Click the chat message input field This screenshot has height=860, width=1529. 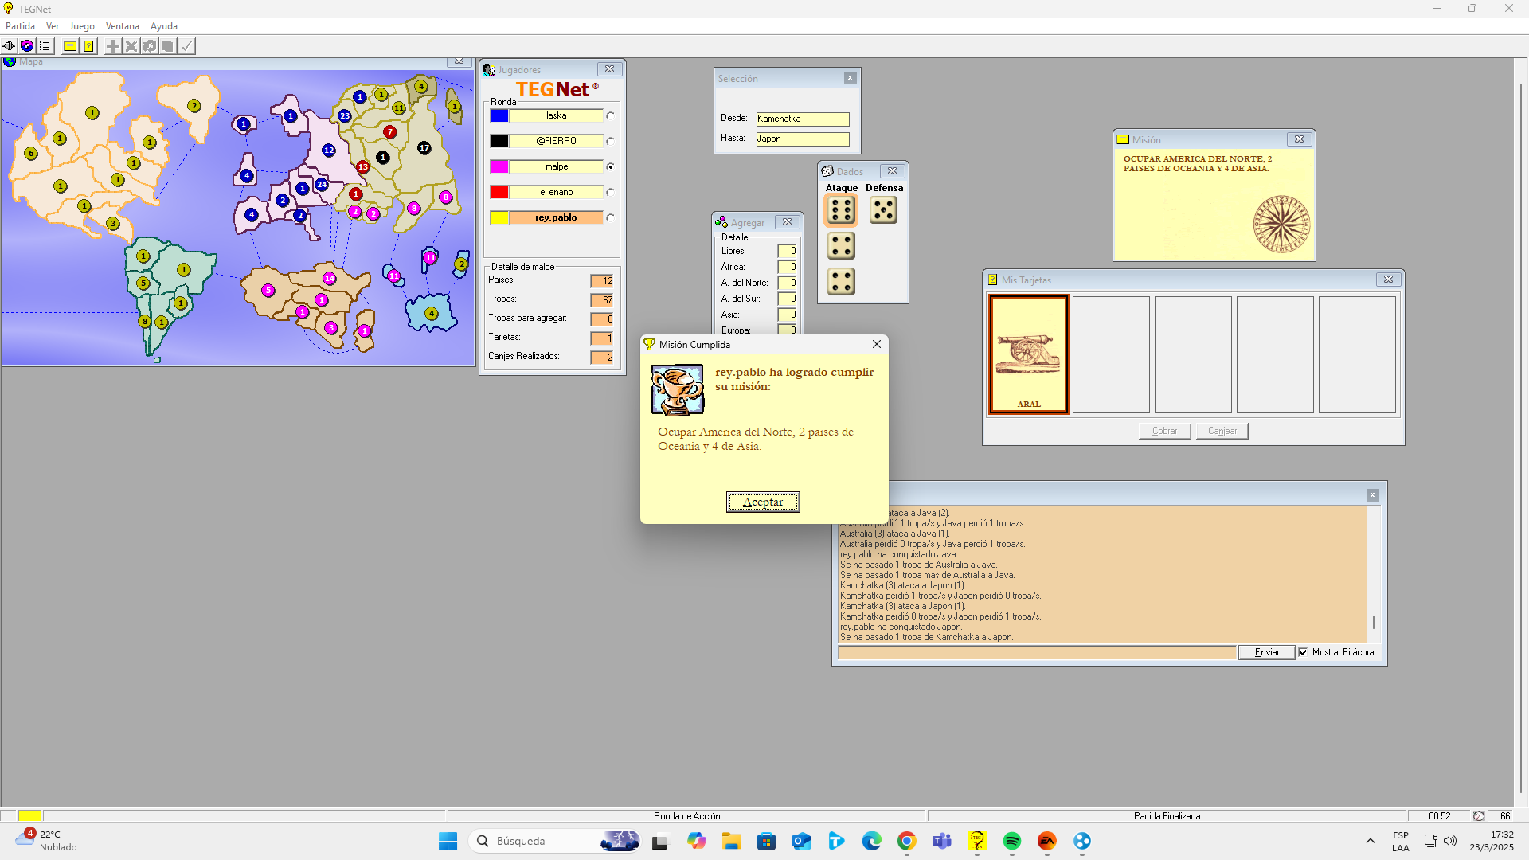pyautogui.click(x=1037, y=652)
